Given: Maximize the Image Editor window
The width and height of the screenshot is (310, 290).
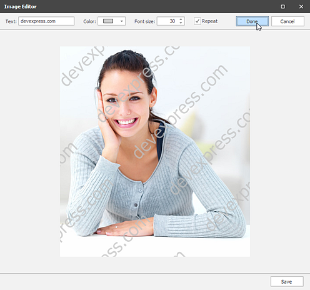Looking at the screenshot, I should [282, 6].
